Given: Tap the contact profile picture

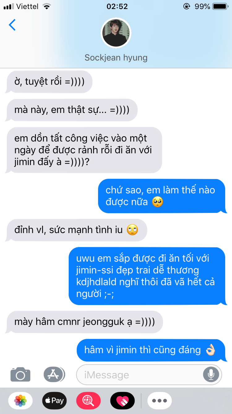Looking at the screenshot, I should click(116, 33).
